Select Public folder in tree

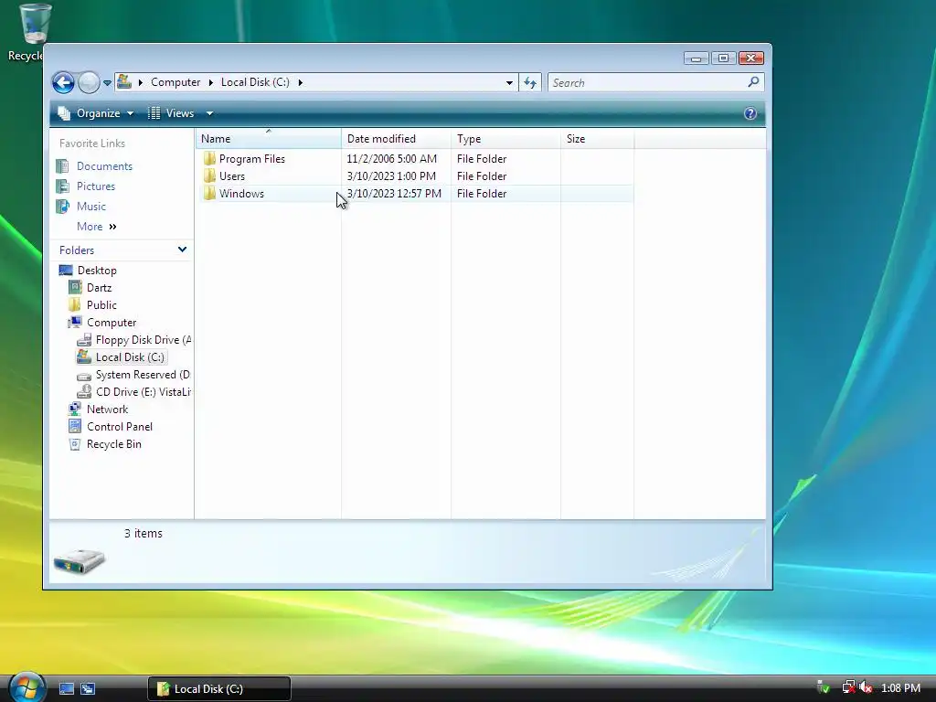click(x=101, y=305)
